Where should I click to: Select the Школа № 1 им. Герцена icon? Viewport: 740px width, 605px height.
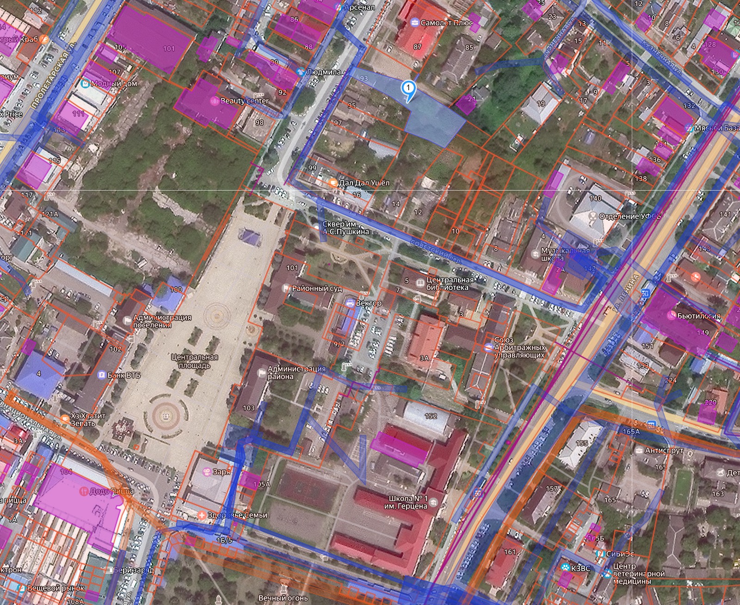433,502
